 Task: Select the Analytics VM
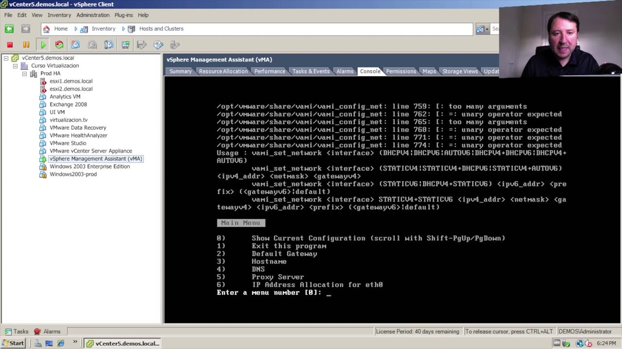point(65,97)
